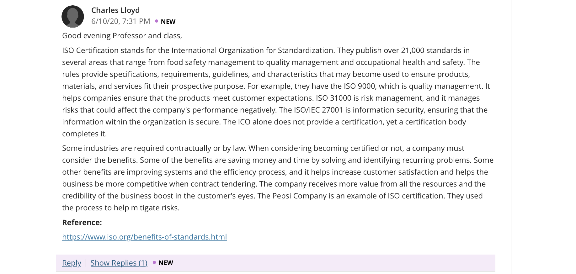
Task: Click the paragraph starting with Some industries
Action: pyautogui.click(x=278, y=178)
